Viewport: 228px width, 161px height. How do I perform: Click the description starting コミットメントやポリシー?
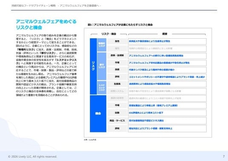[167, 77]
